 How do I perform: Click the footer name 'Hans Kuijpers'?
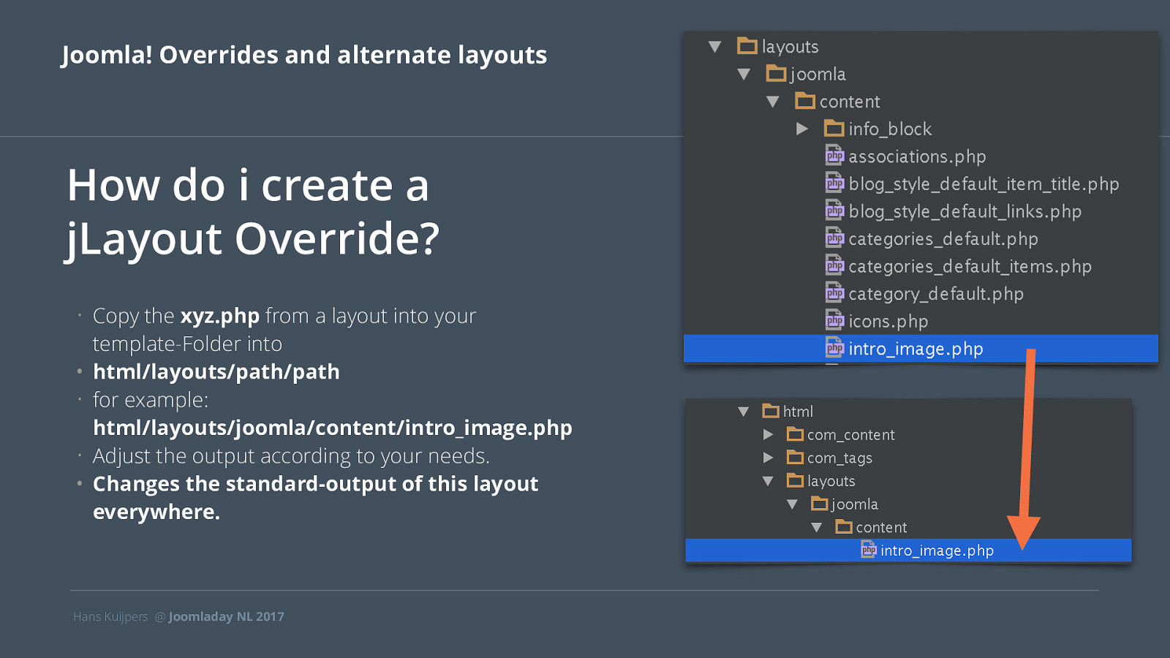[x=110, y=616]
